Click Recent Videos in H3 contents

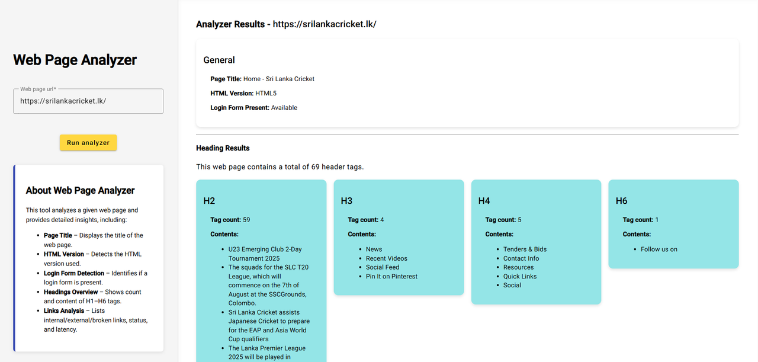(386, 258)
